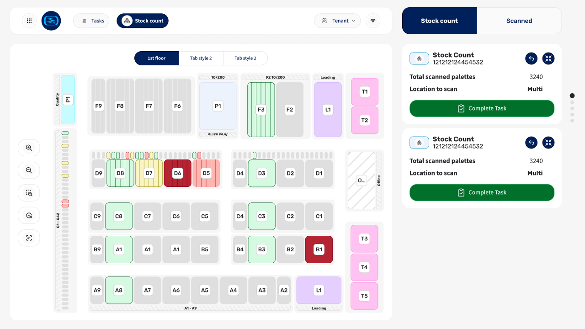Click the reset view rotate icon
This screenshot has height=329, width=585.
29,215
